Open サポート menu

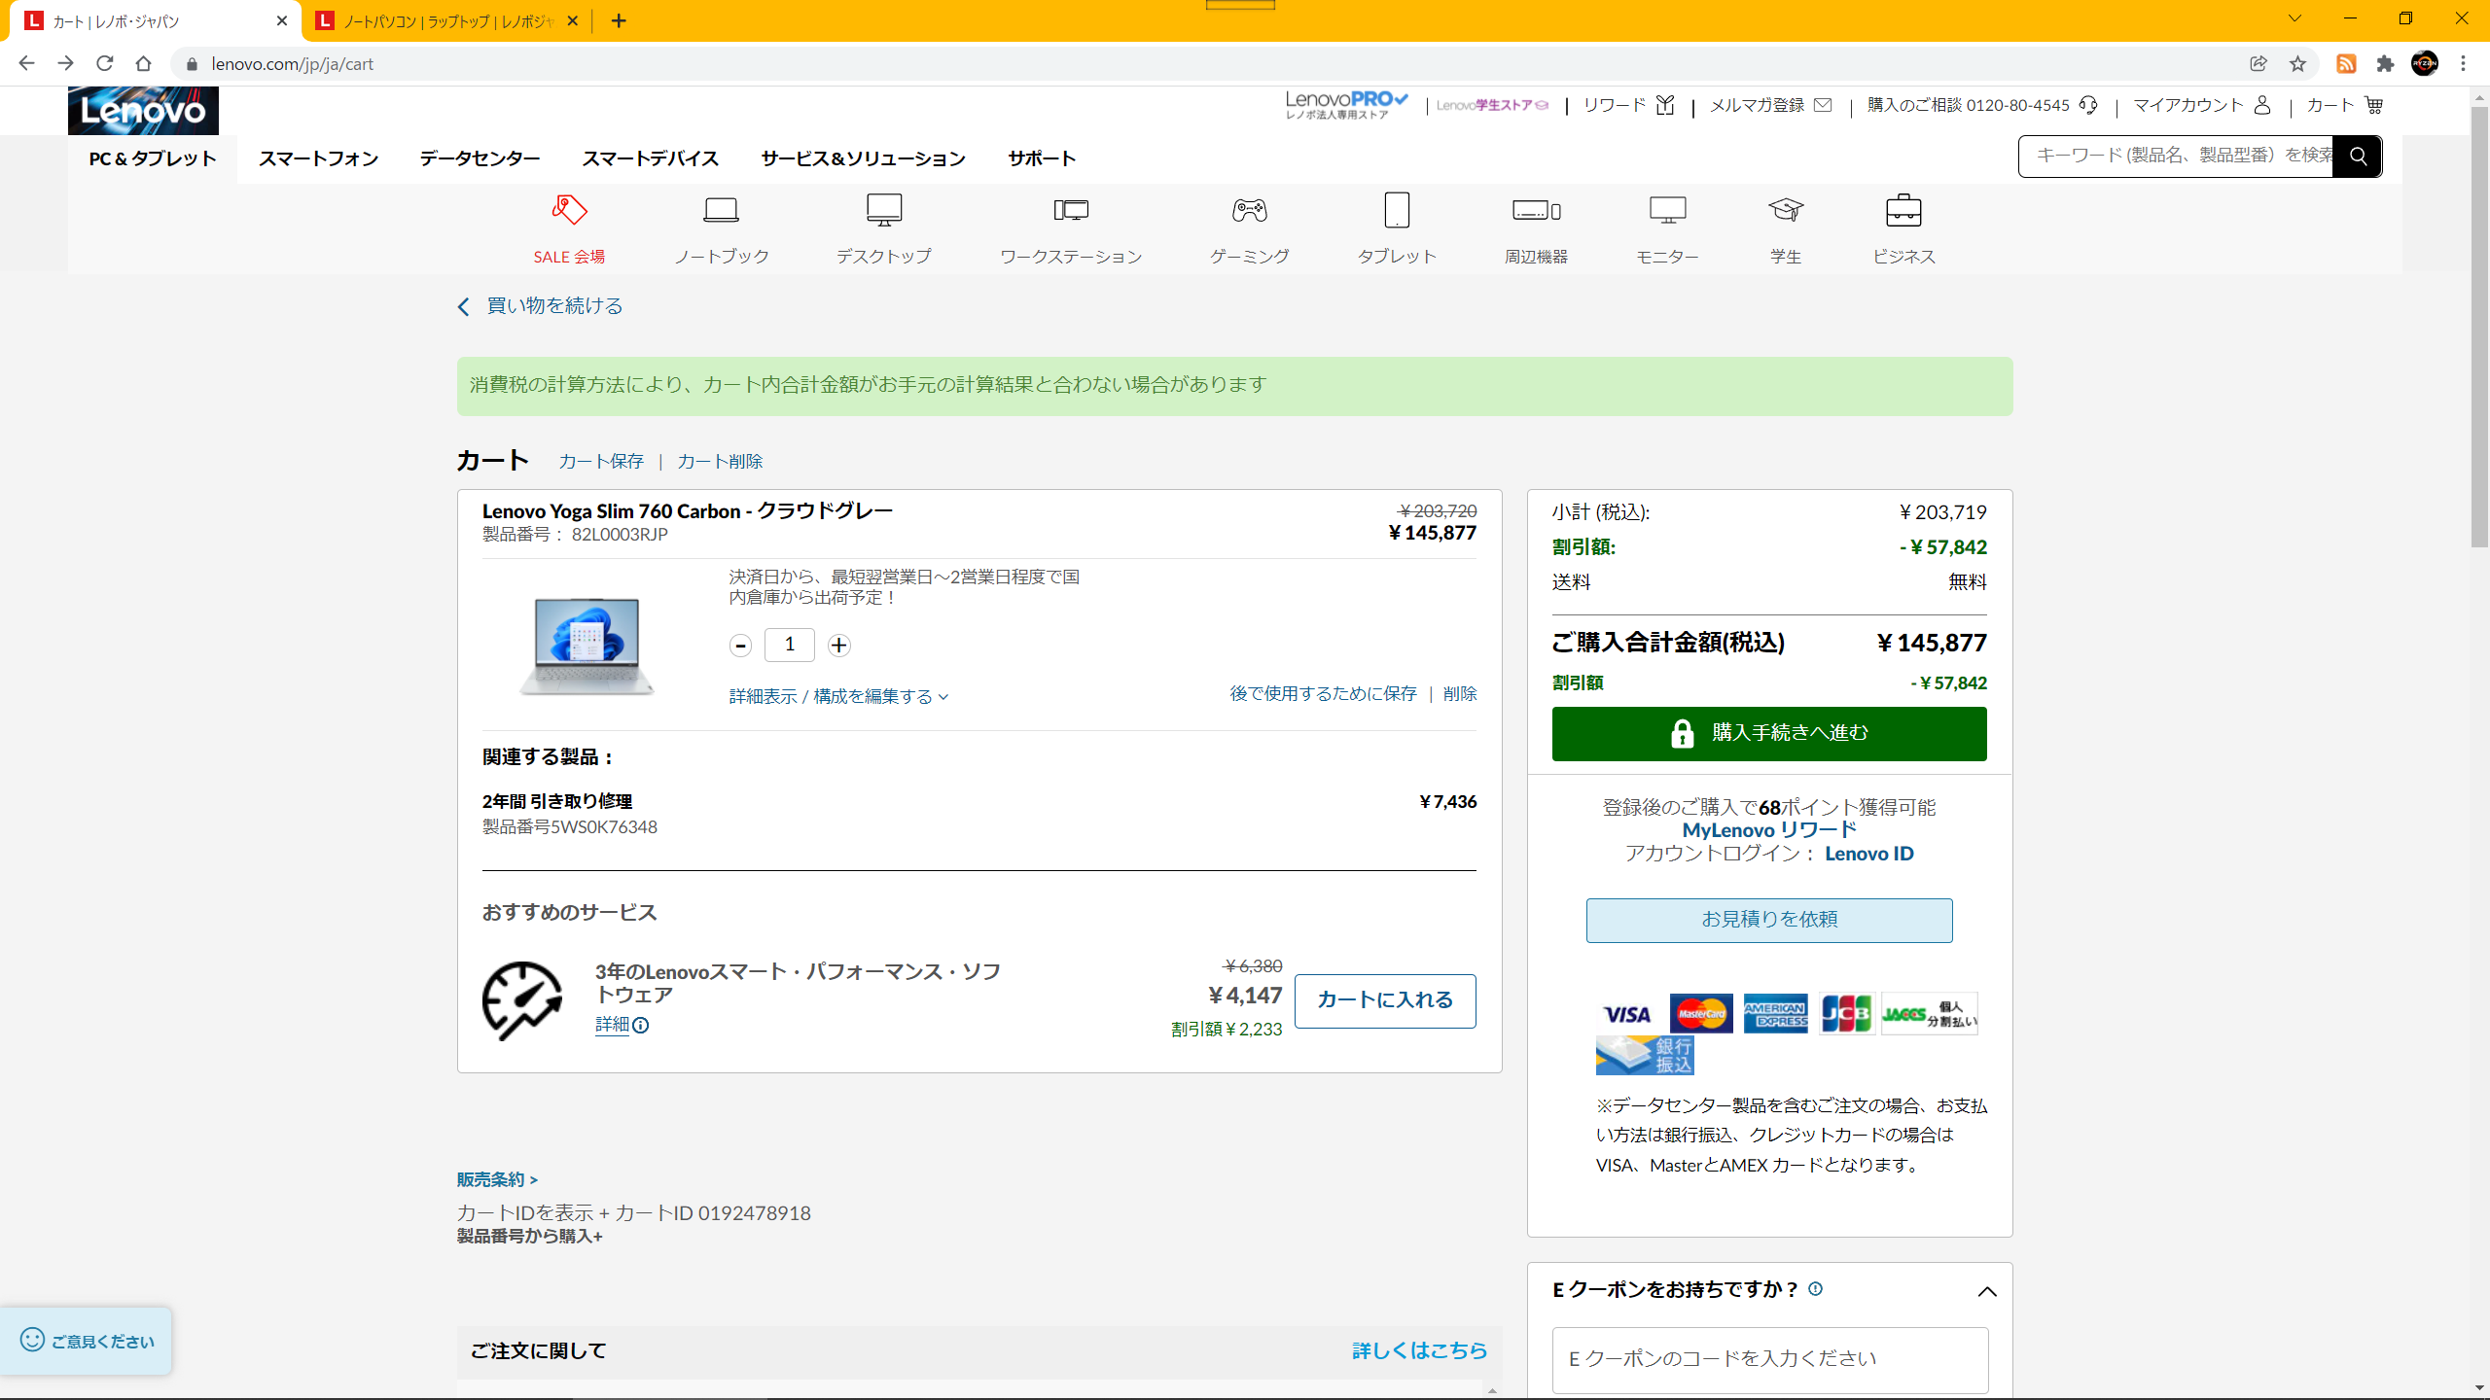pyautogui.click(x=1042, y=158)
